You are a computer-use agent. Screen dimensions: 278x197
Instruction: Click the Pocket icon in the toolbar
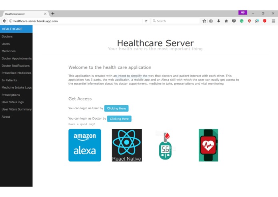(x=234, y=21)
